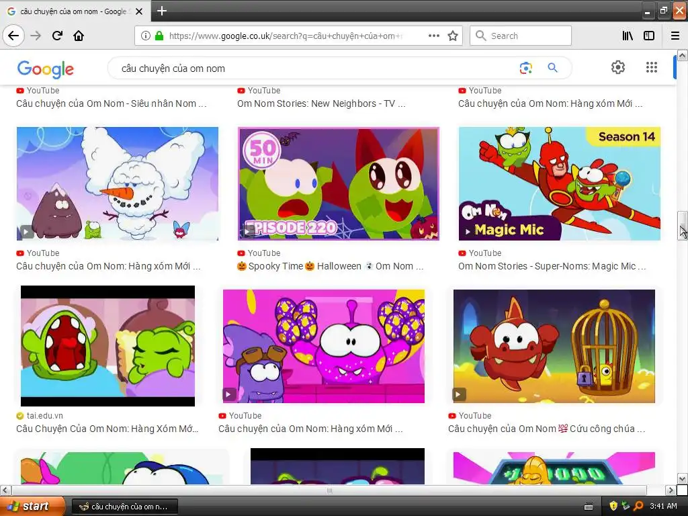Focus the Firefox Search box
The height and width of the screenshot is (516, 688).
521,36
